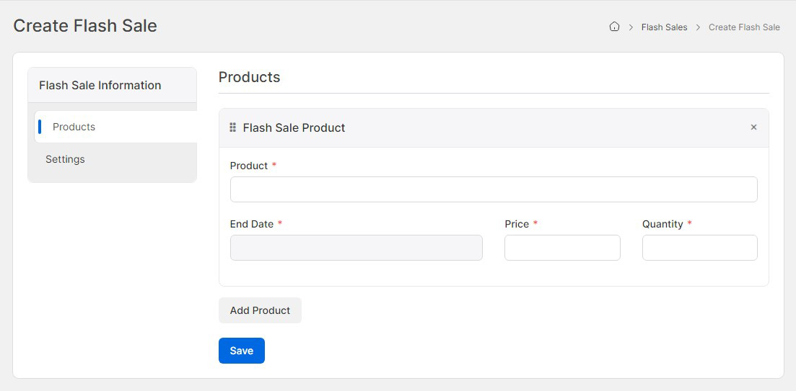Switch to the Settings tab
Image resolution: width=796 pixels, height=391 pixels.
pyautogui.click(x=65, y=159)
